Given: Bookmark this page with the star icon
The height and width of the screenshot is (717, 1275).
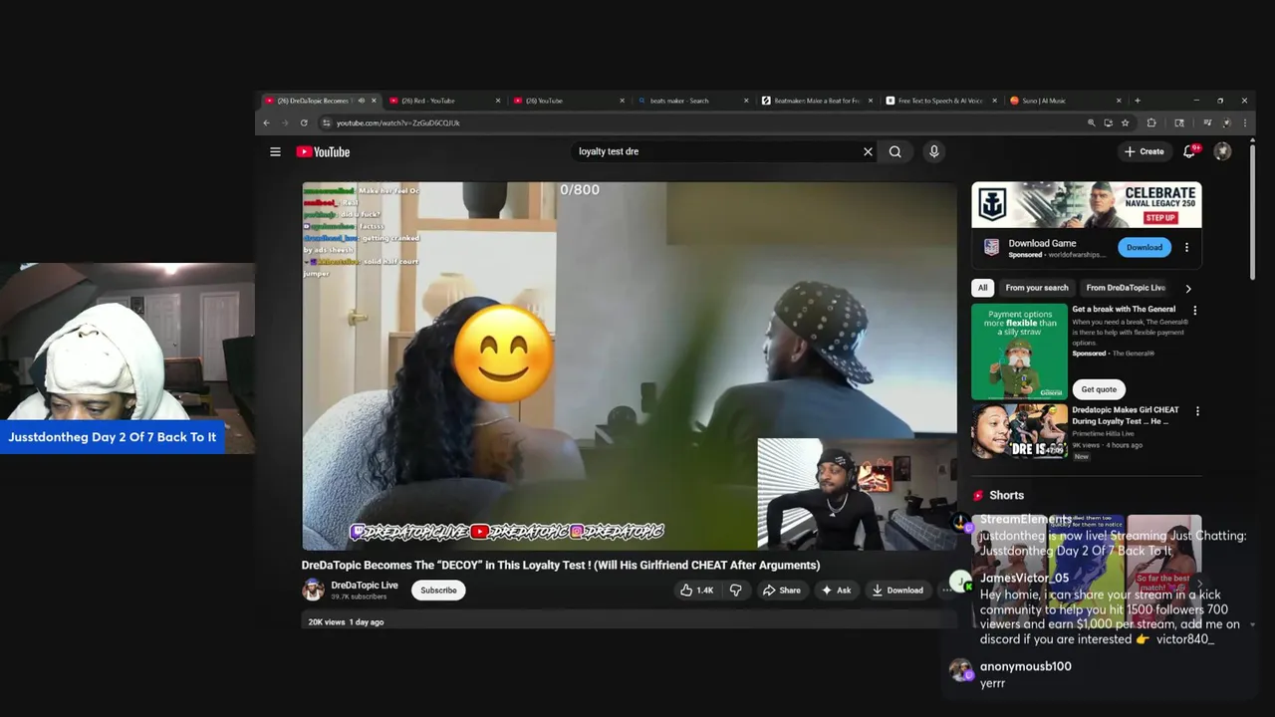Looking at the screenshot, I should pyautogui.click(x=1125, y=122).
